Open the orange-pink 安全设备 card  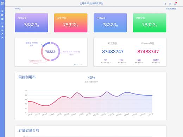[x=71, y=23]
